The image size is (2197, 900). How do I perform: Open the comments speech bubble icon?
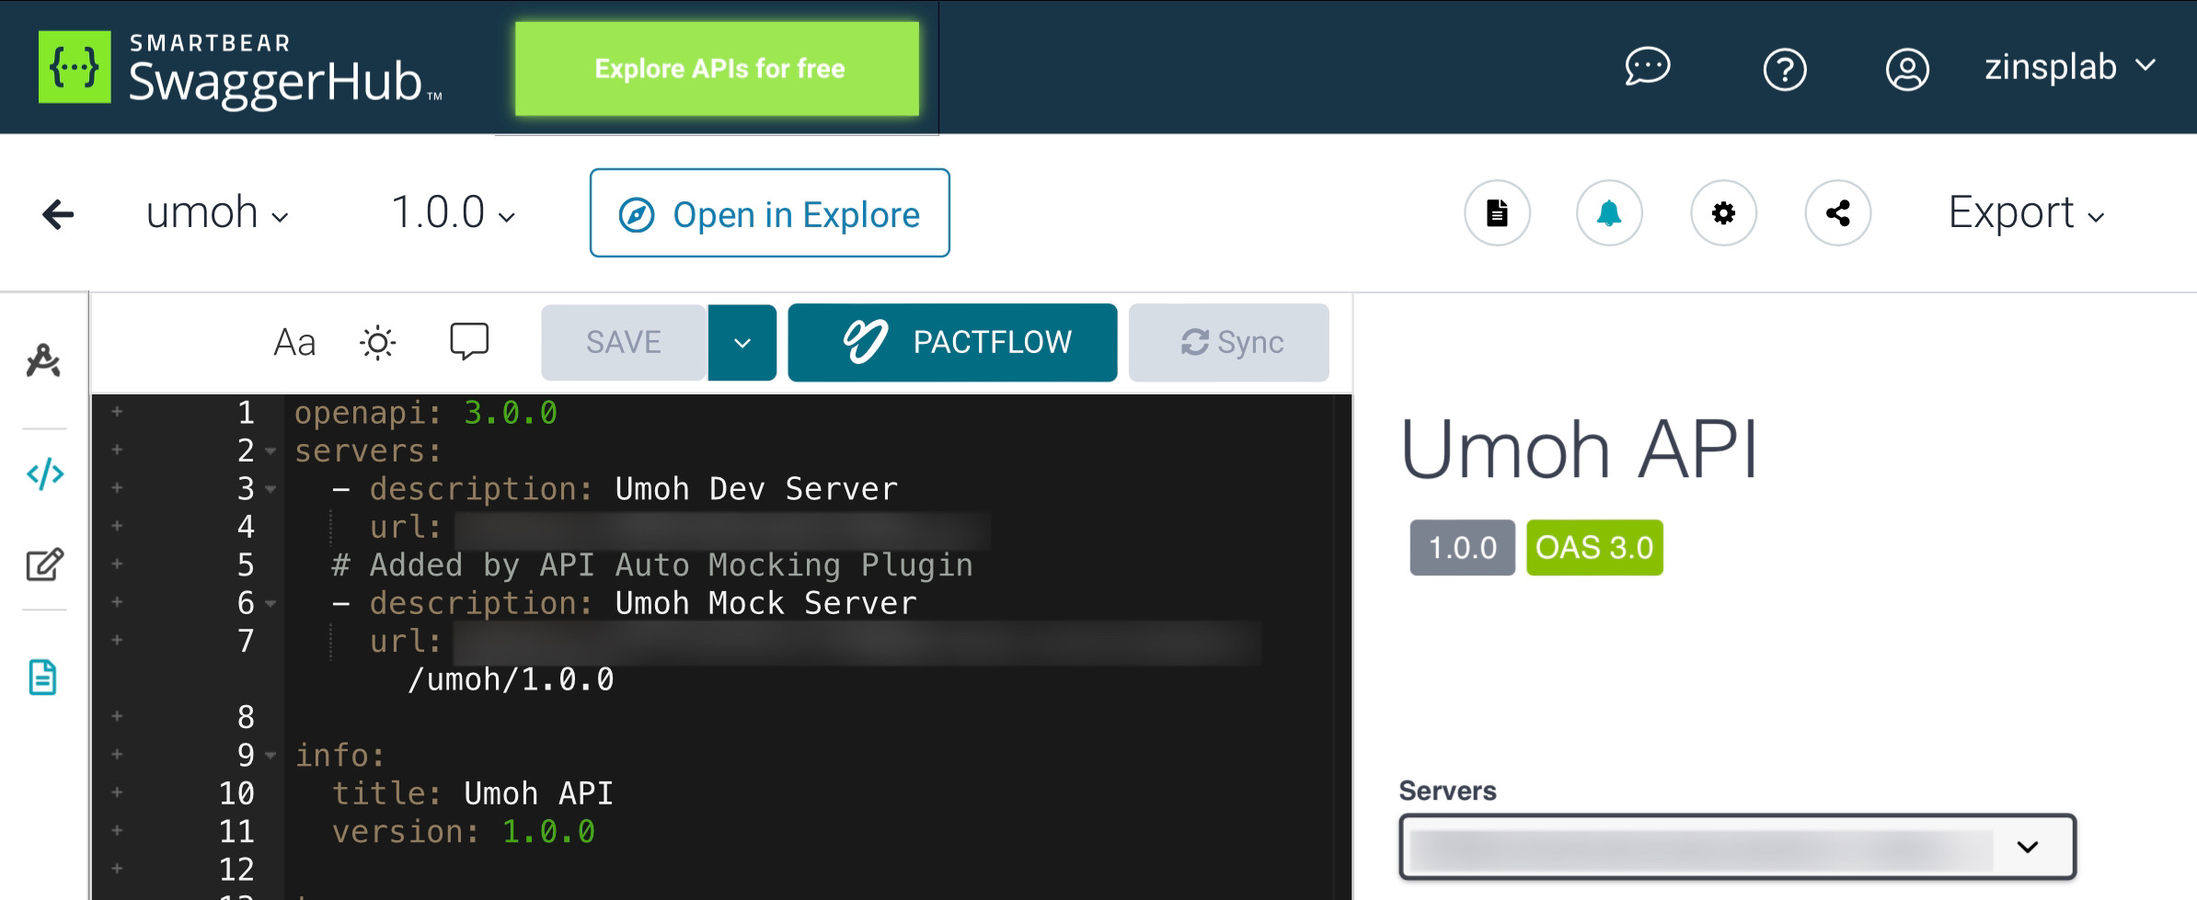pyautogui.click(x=469, y=341)
